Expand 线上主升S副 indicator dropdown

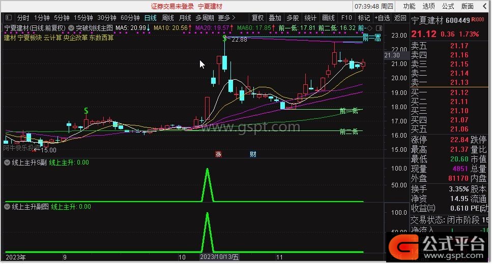[7, 162]
